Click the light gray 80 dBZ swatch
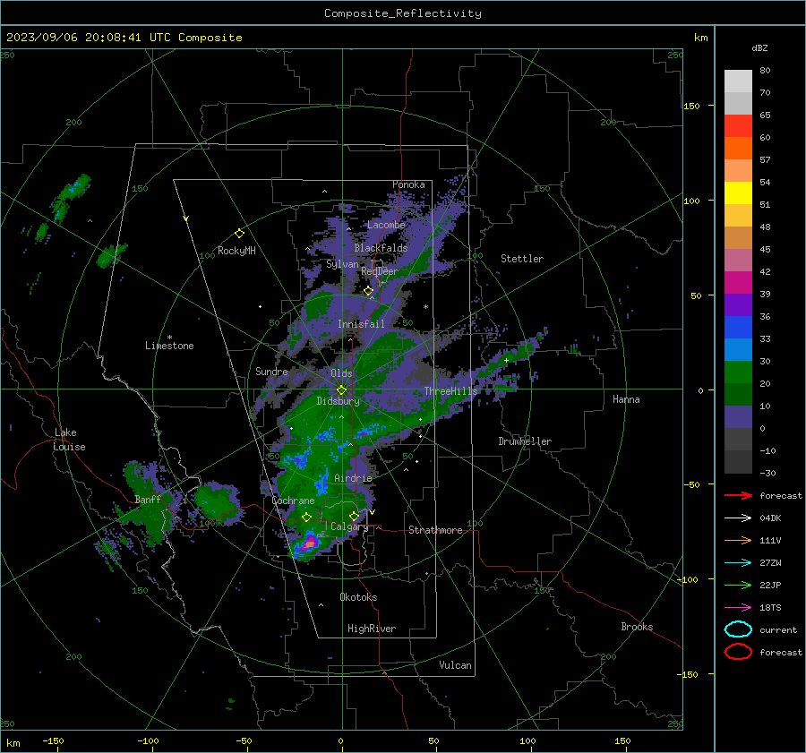This screenshot has height=753, width=806. (738, 81)
